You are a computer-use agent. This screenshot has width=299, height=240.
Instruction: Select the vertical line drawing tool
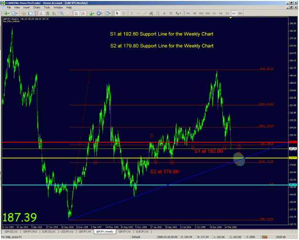coord(132,13)
